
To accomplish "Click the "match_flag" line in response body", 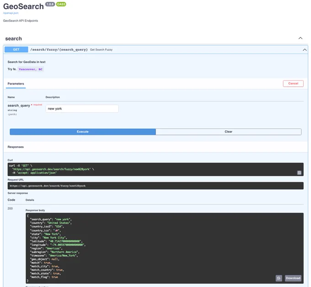I will [x=44, y=277].
